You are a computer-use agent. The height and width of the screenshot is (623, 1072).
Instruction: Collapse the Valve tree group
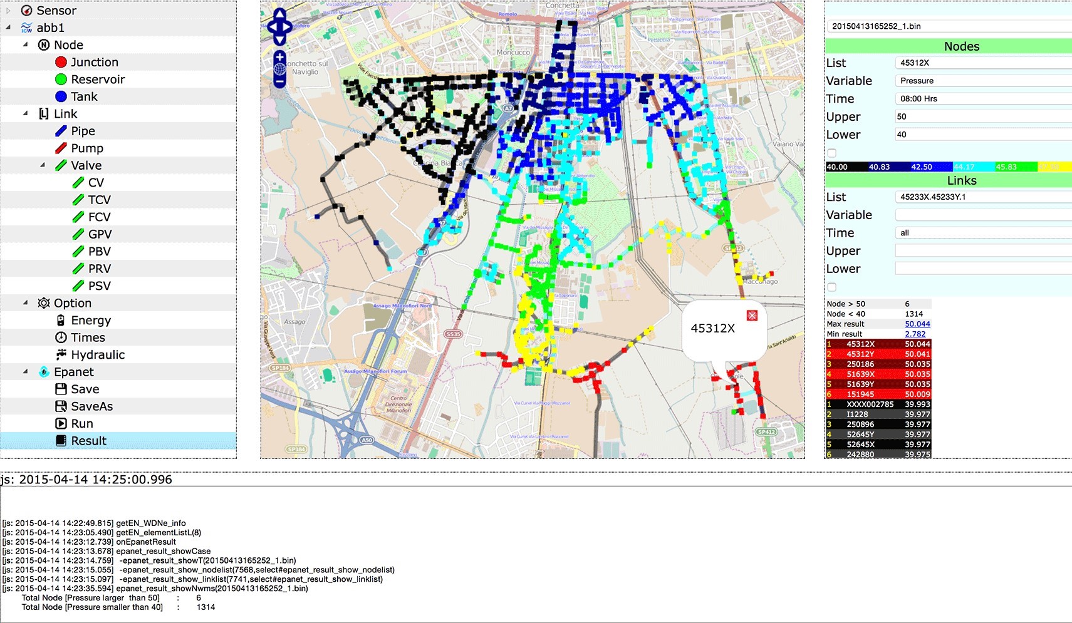point(43,165)
